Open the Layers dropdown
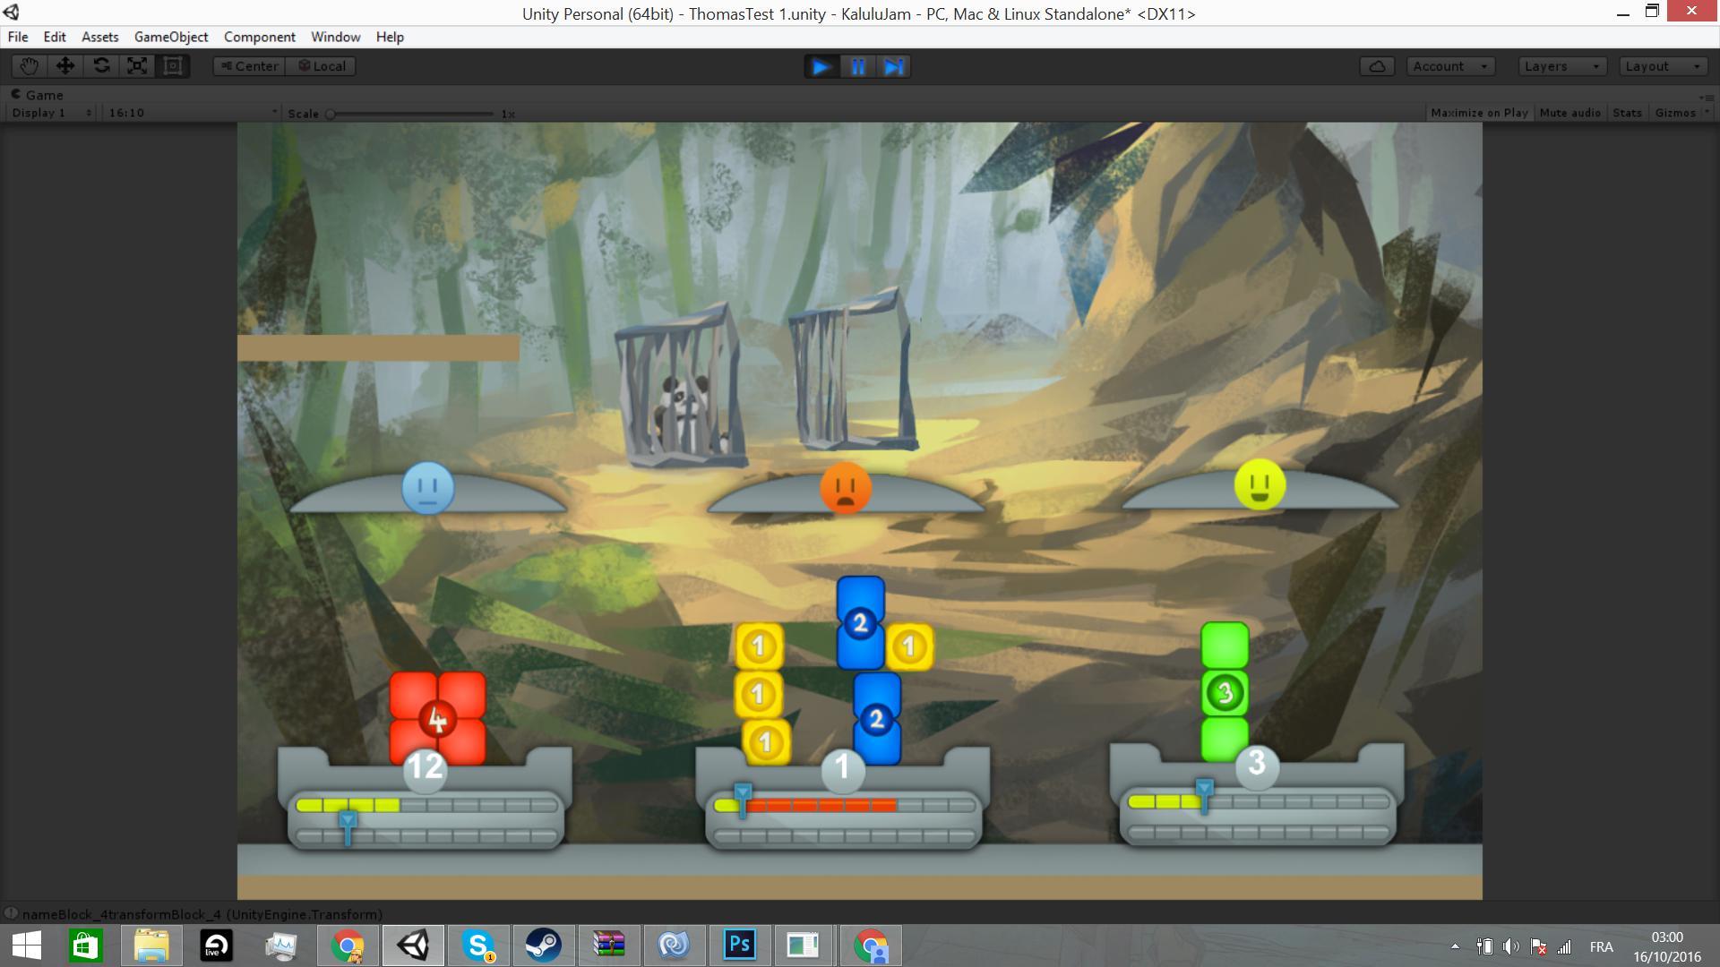This screenshot has height=967, width=1720. click(1561, 66)
